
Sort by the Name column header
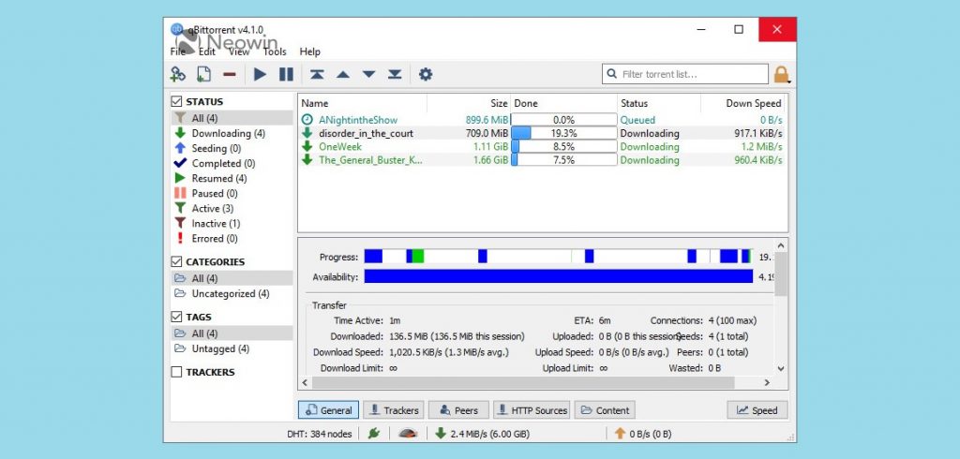(x=363, y=103)
